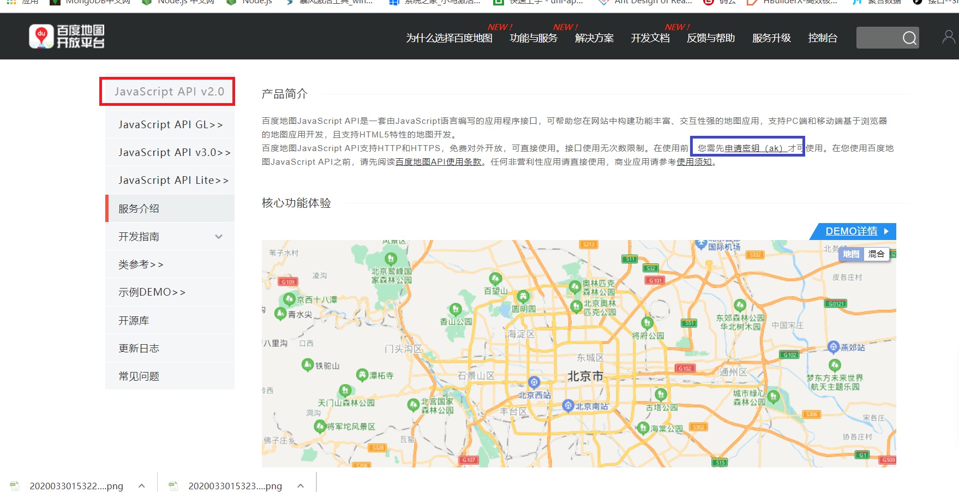
Task: Go to 控制台 console
Action: tap(823, 38)
